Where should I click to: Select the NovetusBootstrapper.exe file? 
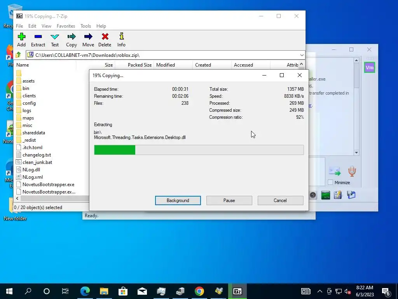[48, 184]
